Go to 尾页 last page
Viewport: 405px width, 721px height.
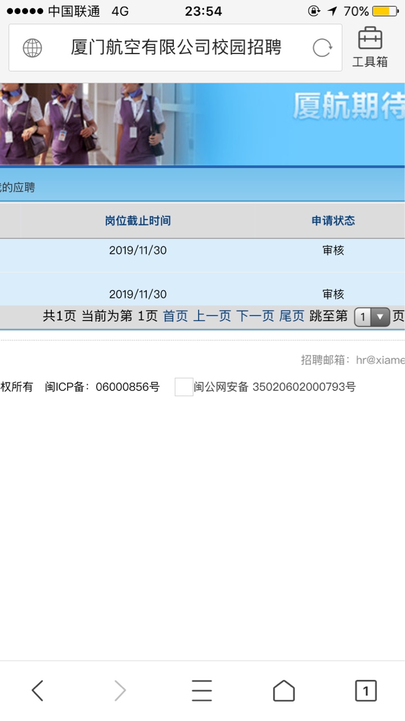click(x=292, y=316)
